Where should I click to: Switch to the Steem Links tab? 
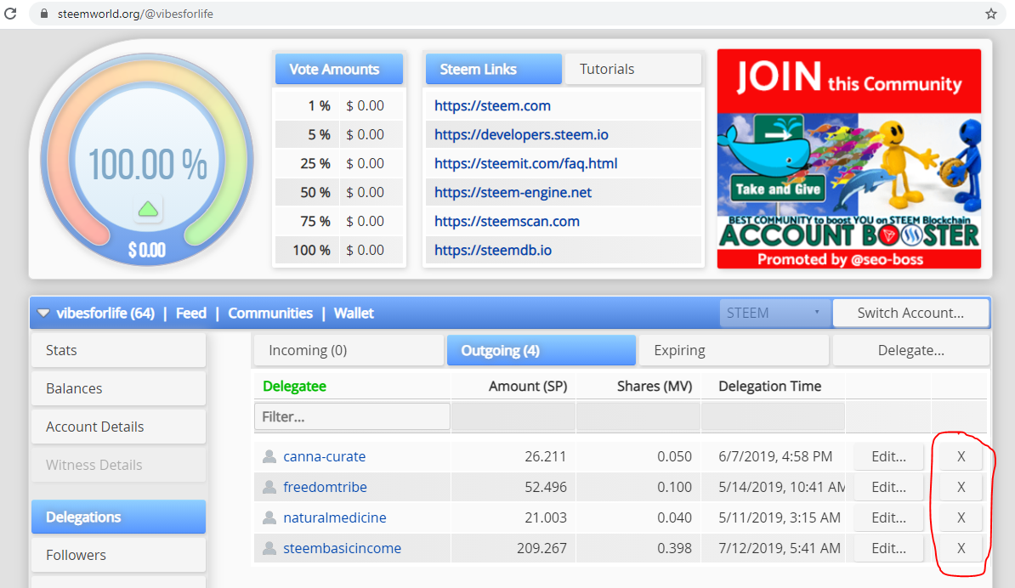(x=494, y=69)
